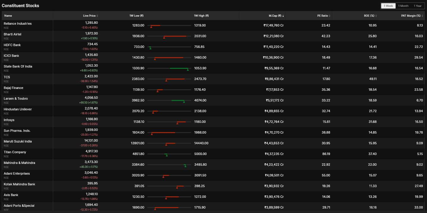This screenshot has height=213, width=427.
Task: Open State Bank Of India link
Action: coord(18,66)
